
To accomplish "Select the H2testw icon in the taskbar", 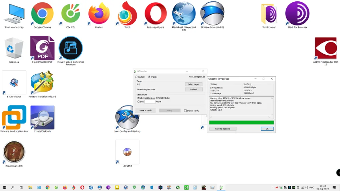I will [x=221, y=187].
